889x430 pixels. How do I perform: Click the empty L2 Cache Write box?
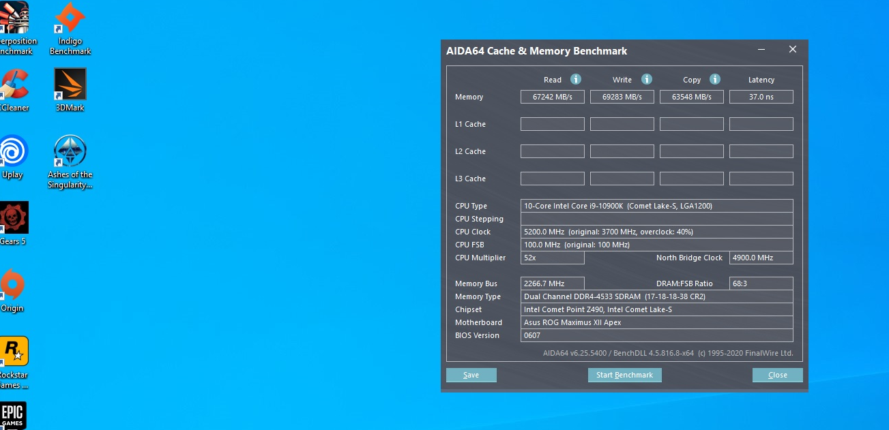622,151
